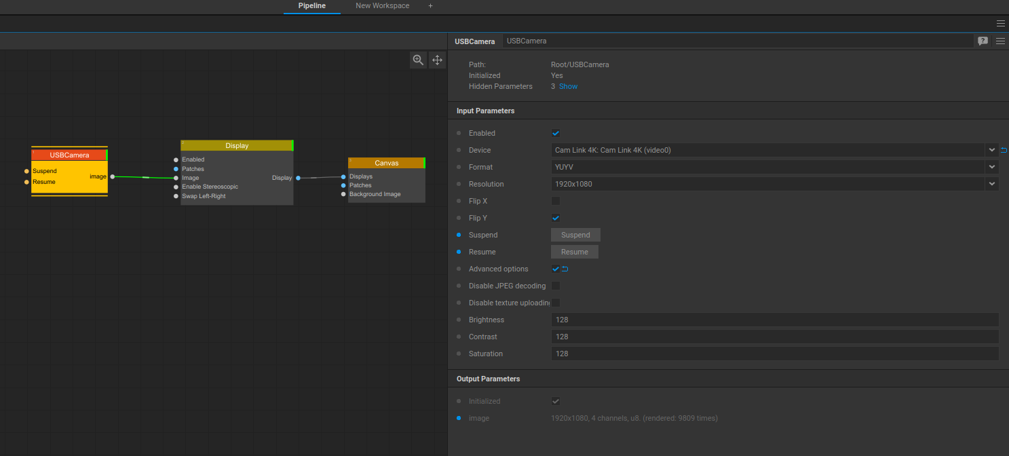Click the Suspend input port on USBCamera node
Screen dimensions: 1009x456
coord(26,171)
